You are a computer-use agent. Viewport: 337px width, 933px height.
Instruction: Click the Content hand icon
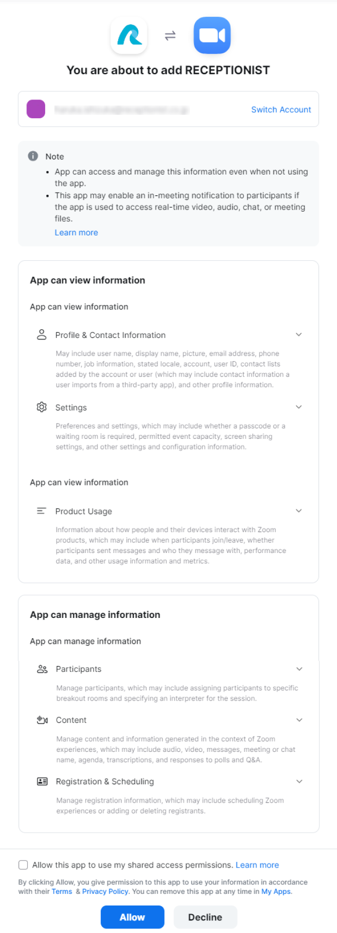[42, 720]
